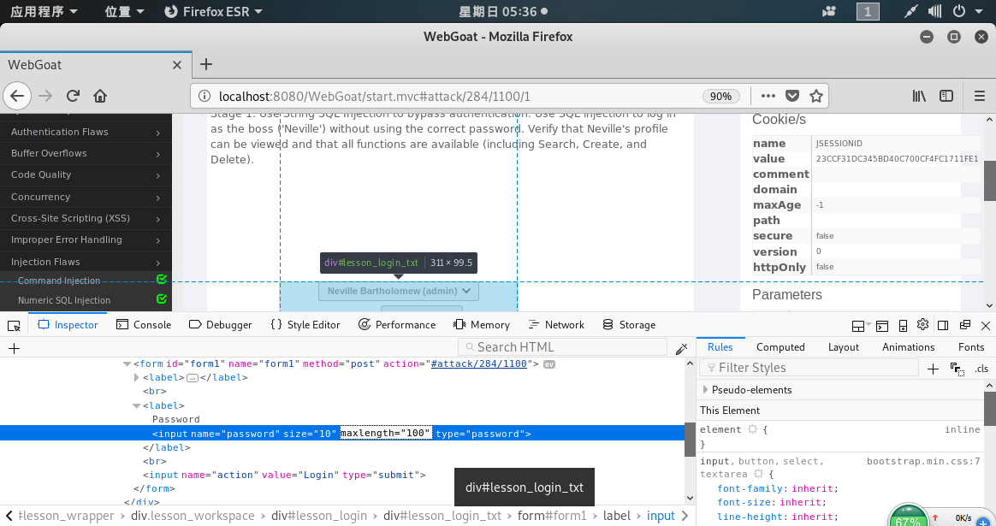
Task: Open the 应用程序 applications menu
Action: (x=44, y=11)
